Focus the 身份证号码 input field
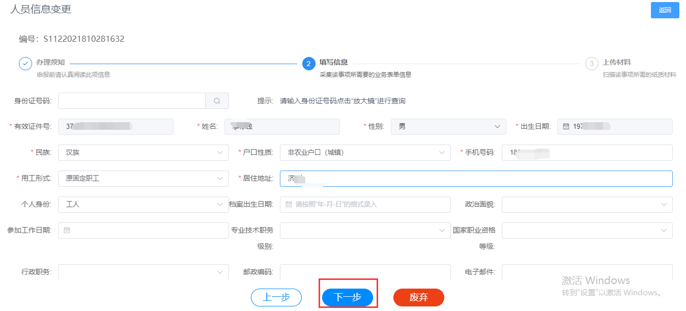This screenshot has width=686, height=311. pos(131,101)
